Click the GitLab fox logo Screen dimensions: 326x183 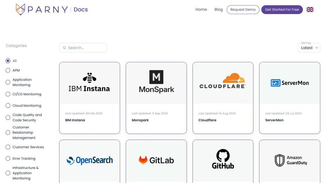(x=143, y=160)
